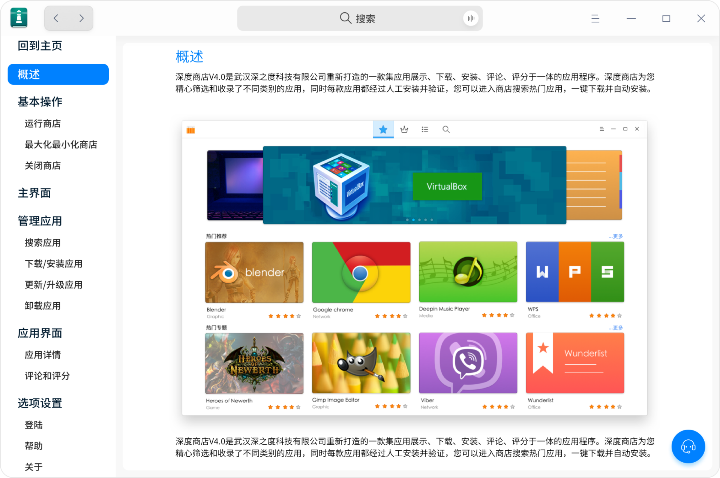Jump to 选项设置 section
The width and height of the screenshot is (720, 478).
[40, 403]
